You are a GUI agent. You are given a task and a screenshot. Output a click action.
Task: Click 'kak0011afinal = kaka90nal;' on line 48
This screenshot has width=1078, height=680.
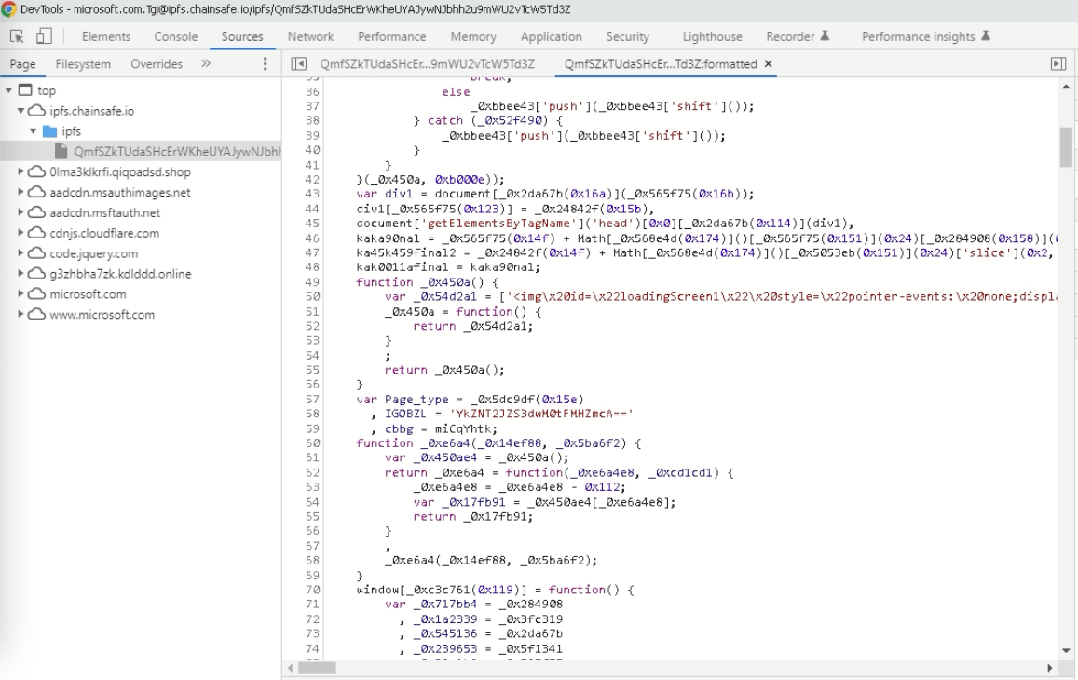click(448, 266)
